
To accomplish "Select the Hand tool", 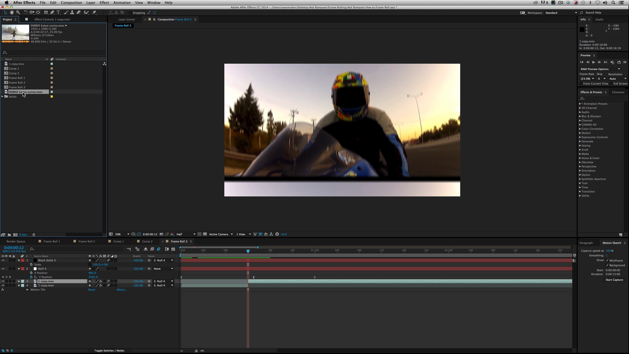I will (11, 12).
